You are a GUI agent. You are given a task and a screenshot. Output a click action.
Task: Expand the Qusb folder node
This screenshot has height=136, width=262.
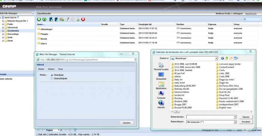tap(3, 37)
